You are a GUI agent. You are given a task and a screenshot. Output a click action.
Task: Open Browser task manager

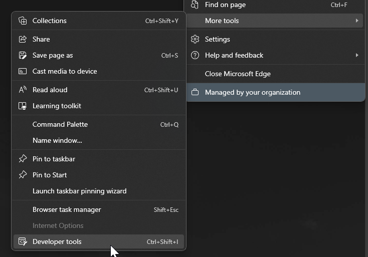[99, 209]
